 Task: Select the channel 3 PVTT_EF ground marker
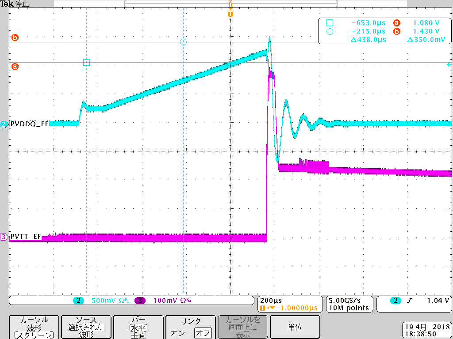4,237
